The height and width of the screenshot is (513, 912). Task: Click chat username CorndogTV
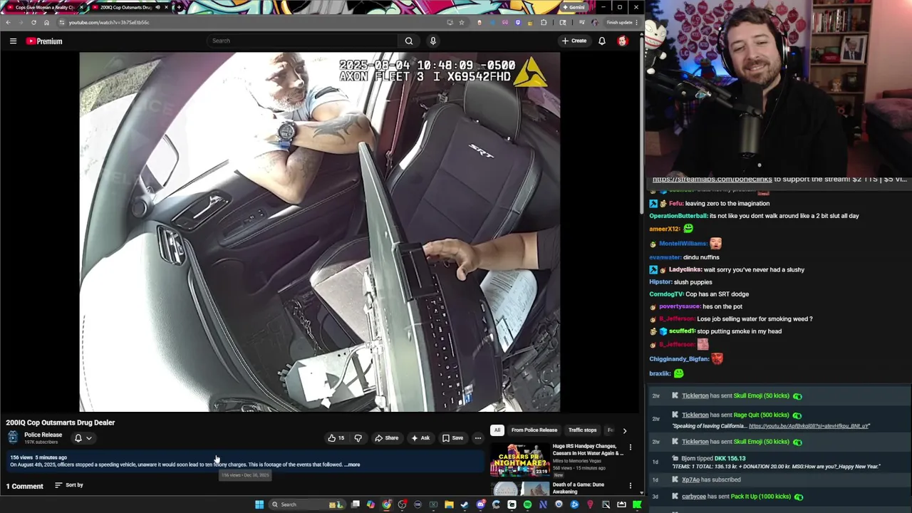(x=666, y=294)
